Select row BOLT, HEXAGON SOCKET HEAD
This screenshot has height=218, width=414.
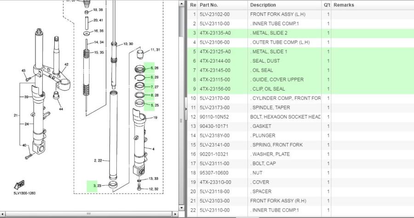click(x=301, y=117)
